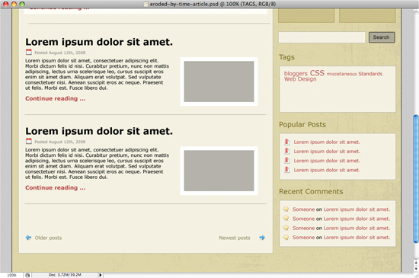
Task: Click the Web Design tag
Action: [300, 79]
